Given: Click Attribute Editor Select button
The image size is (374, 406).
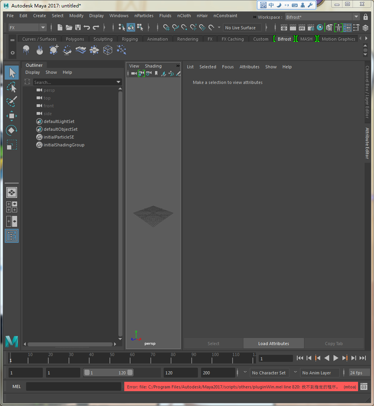Looking at the screenshot, I should tap(213, 344).
